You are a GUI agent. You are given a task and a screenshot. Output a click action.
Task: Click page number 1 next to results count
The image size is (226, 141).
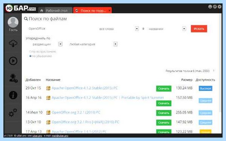(214, 71)
